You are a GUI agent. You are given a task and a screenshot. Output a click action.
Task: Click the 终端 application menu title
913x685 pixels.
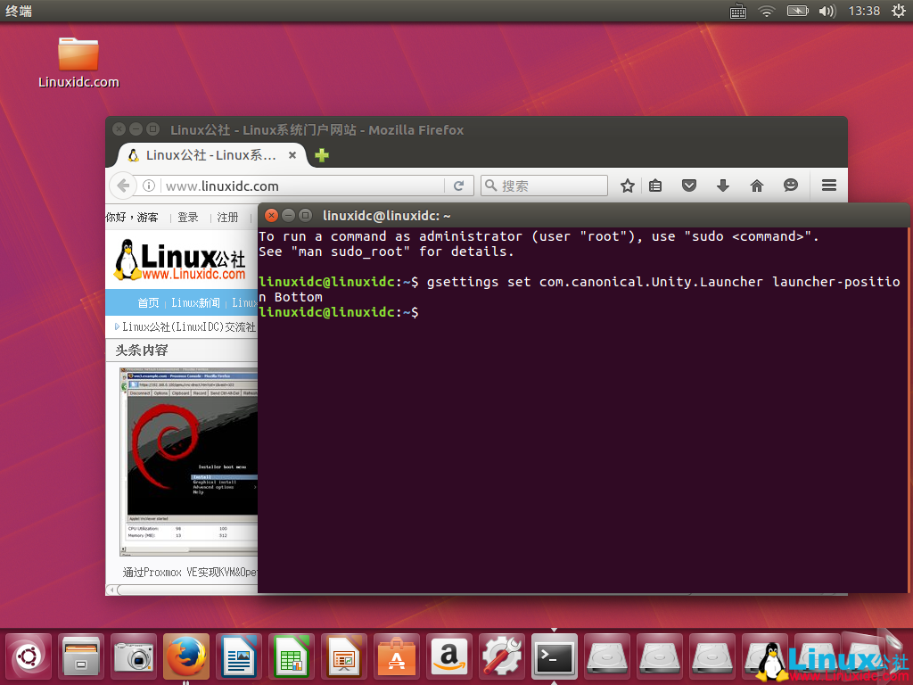click(x=19, y=11)
